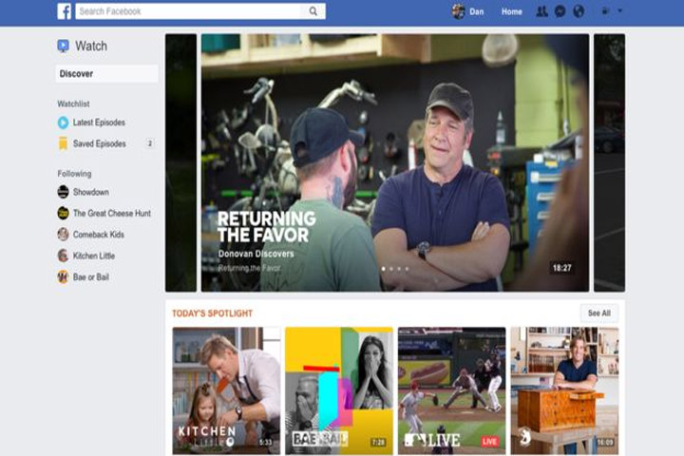Click the Kitchen Little avatar in sidebar

click(x=63, y=256)
